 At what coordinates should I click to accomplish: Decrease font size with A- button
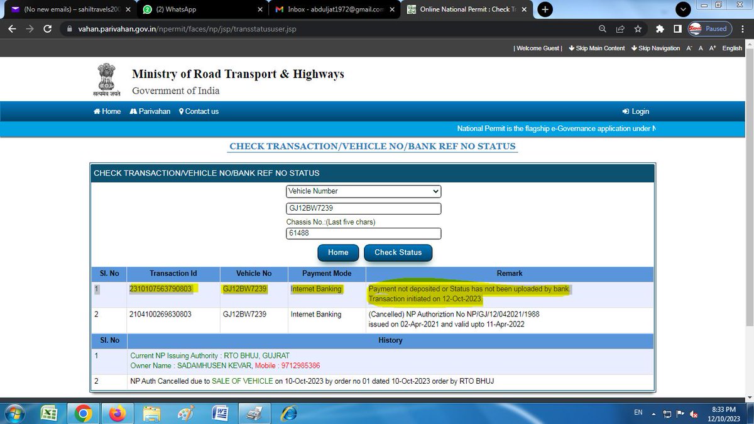pos(689,48)
